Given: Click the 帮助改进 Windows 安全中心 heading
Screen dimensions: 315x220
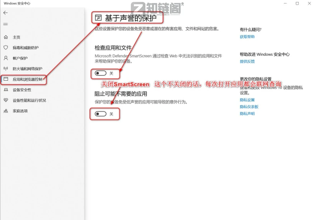Looking at the screenshot, I should (265, 54).
